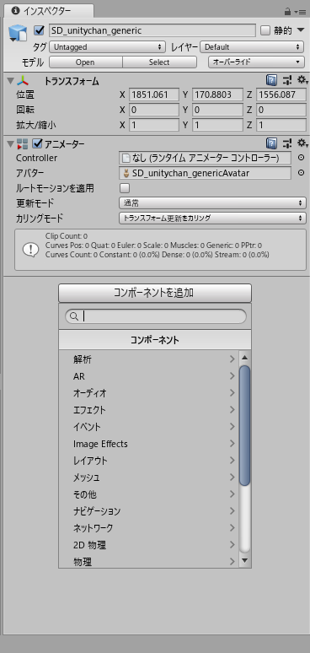Open Animator component help reference
This screenshot has height=653, width=310.
(271, 143)
